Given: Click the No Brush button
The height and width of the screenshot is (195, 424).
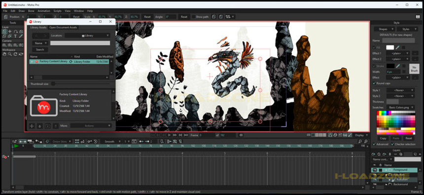Looking at the screenshot, I should coord(414,69).
